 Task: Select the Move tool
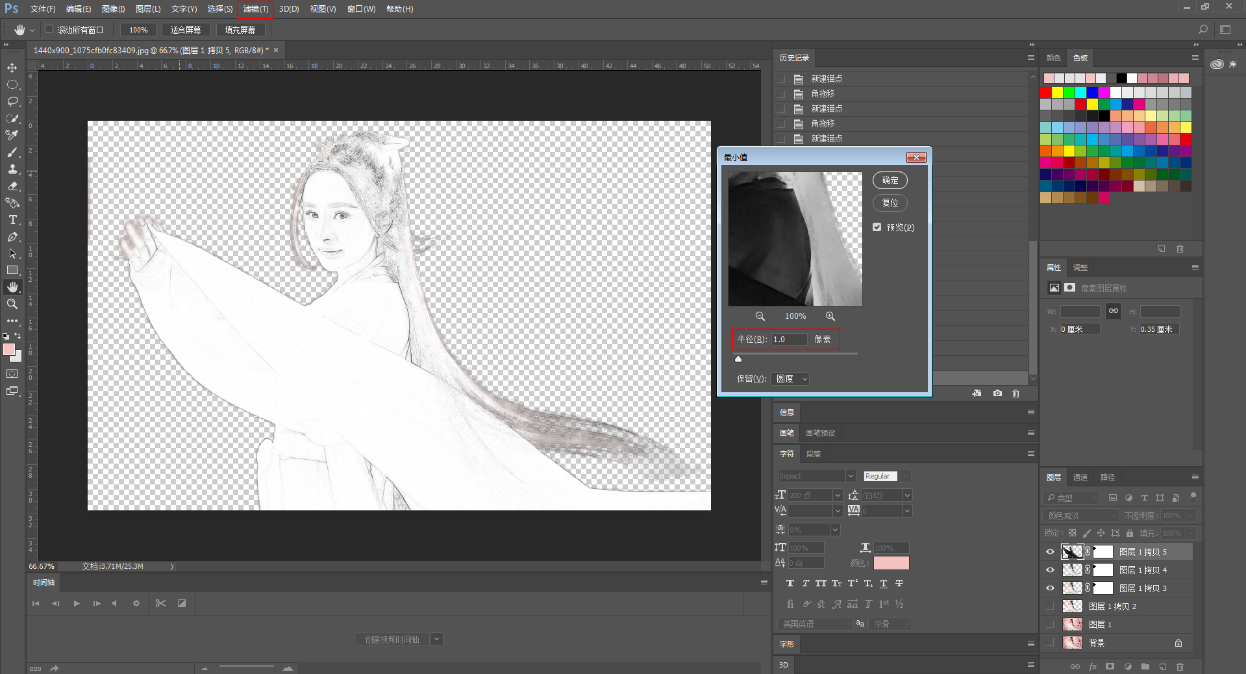click(x=12, y=68)
